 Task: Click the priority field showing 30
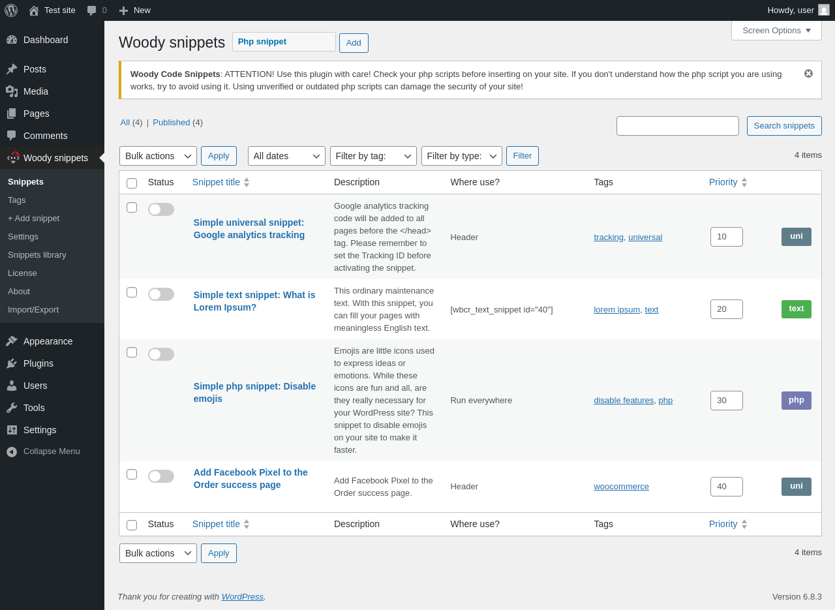pyautogui.click(x=726, y=401)
